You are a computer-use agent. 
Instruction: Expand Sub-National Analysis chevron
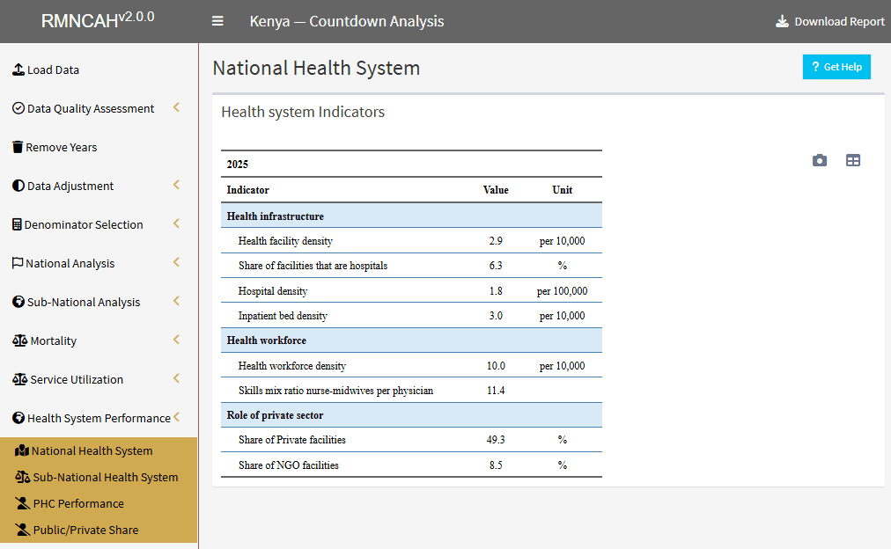(x=177, y=300)
